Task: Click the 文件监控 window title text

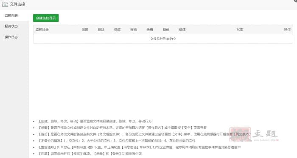Action: click(x=17, y=4)
